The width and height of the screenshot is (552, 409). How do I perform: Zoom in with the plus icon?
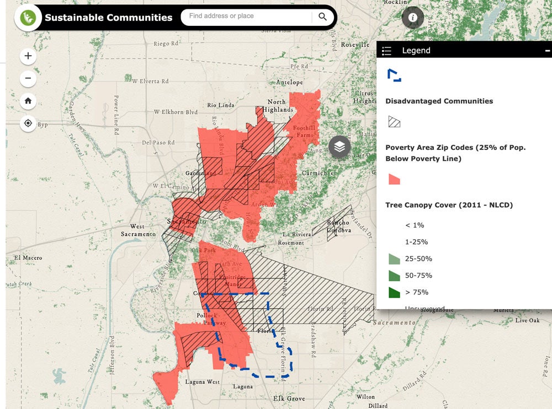coord(28,56)
